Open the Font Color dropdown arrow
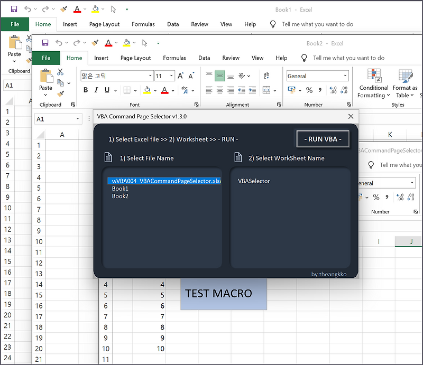This screenshot has width=423, height=365. pyautogui.click(x=173, y=90)
